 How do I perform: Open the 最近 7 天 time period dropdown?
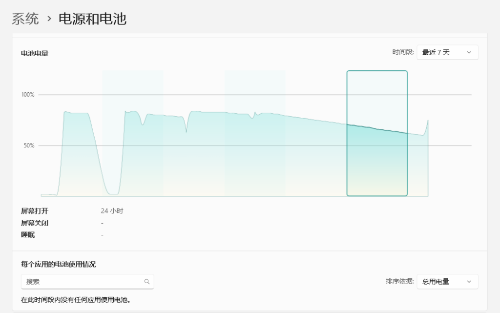(x=447, y=53)
